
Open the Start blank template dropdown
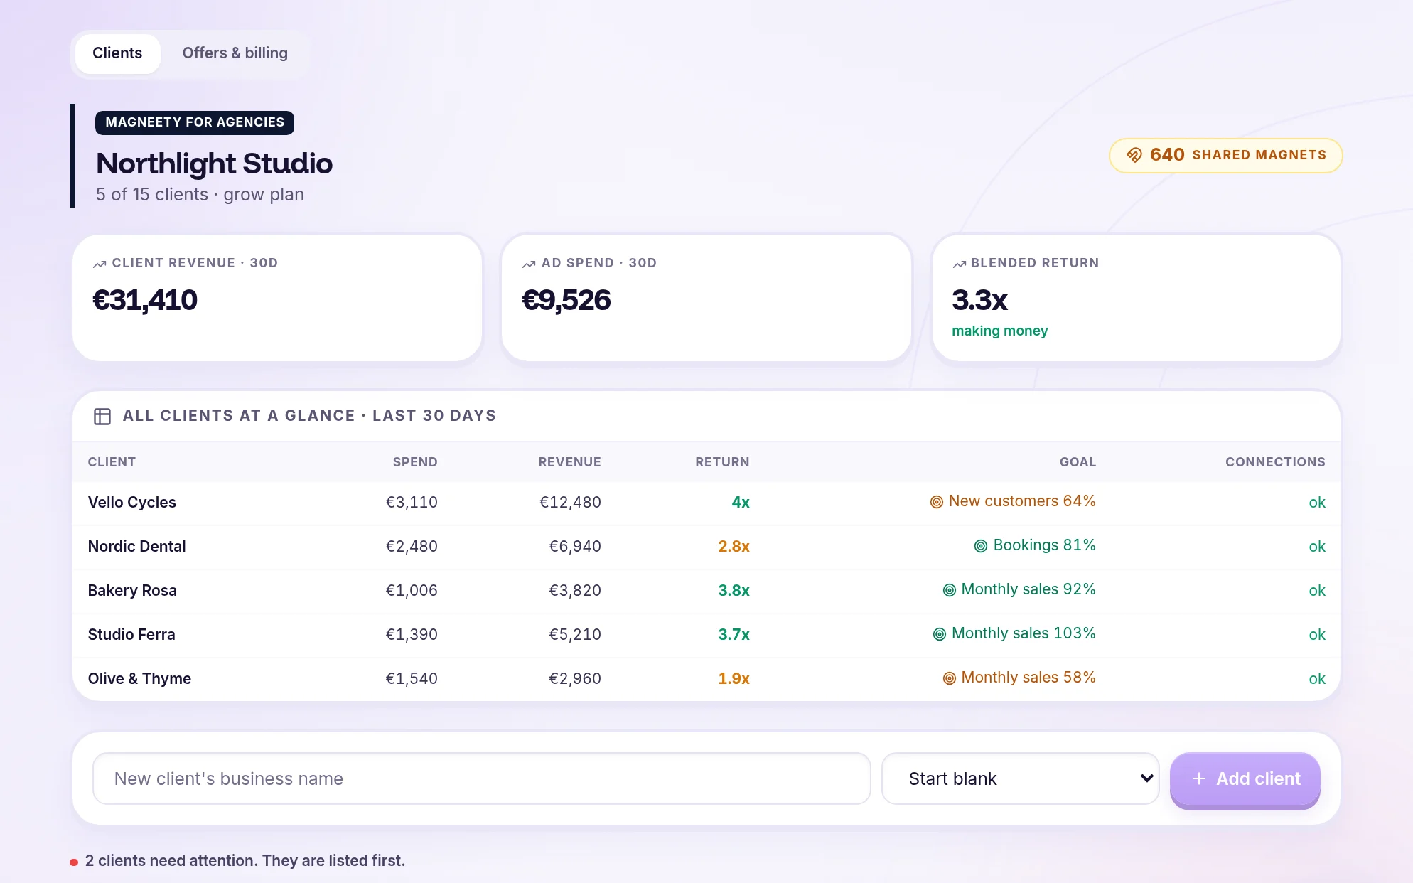(1021, 778)
